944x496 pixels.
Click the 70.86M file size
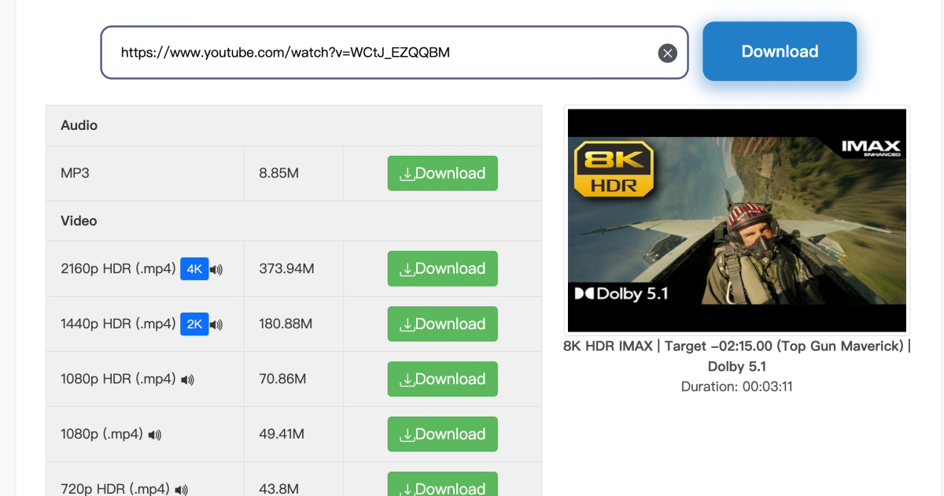click(x=282, y=379)
